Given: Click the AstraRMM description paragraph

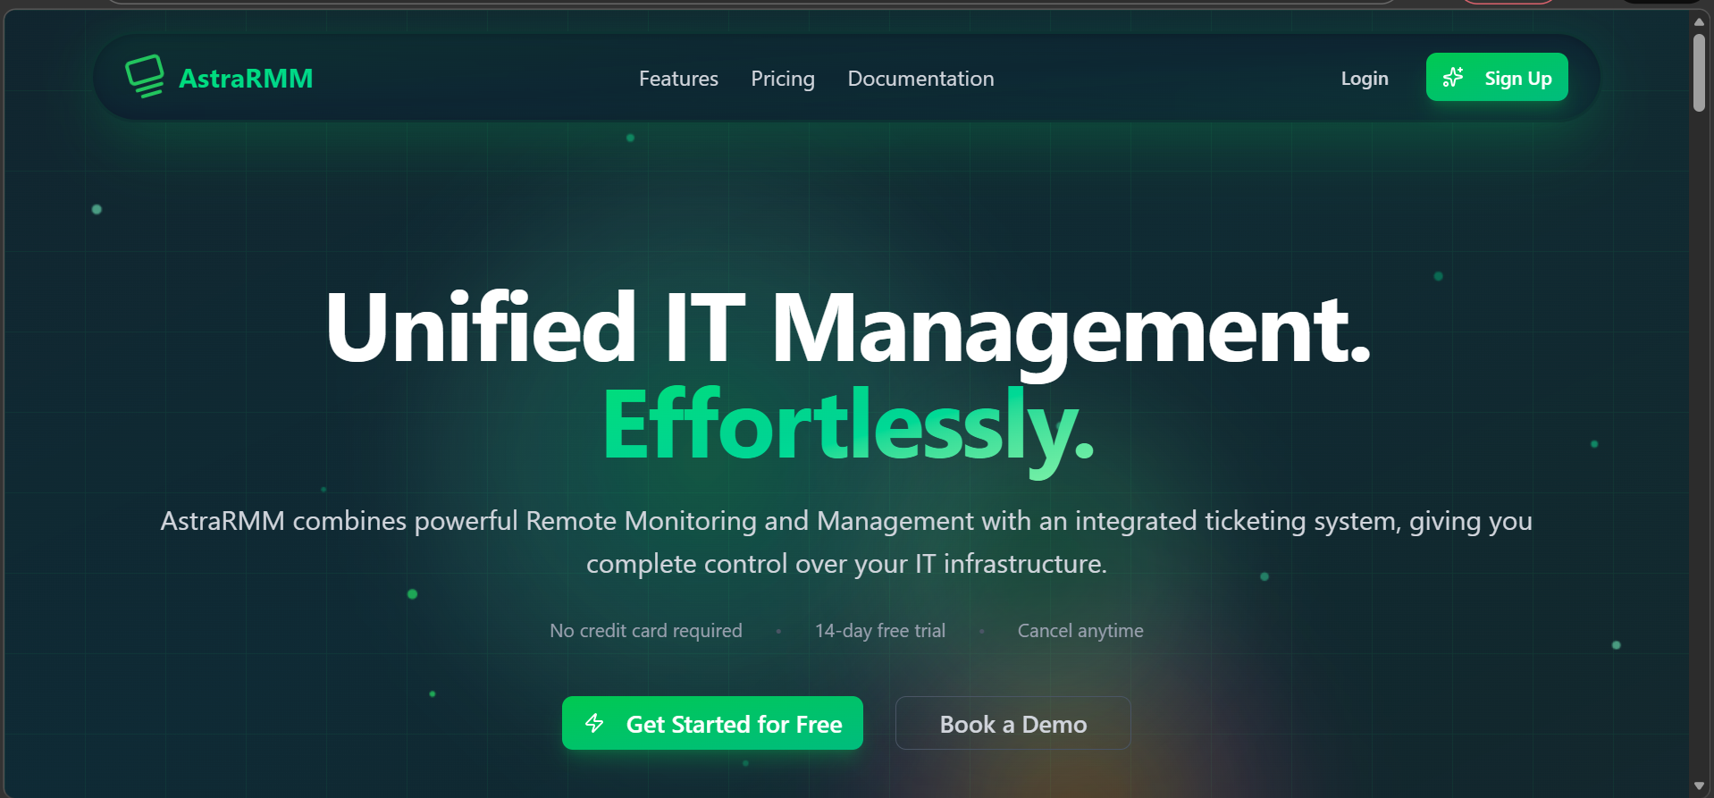Looking at the screenshot, I should pyautogui.click(x=846, y=542).
